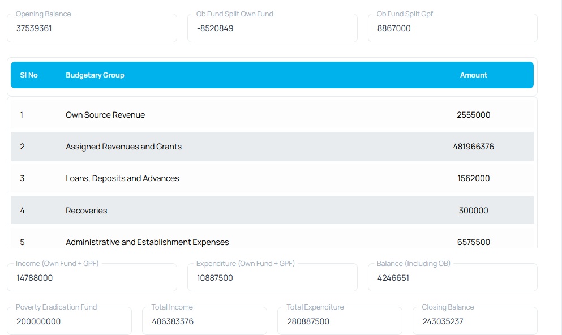Screen dimensions: 562x335
Task: Focus the Ob Fund Split Gpf field
Action: pos(453,28)
